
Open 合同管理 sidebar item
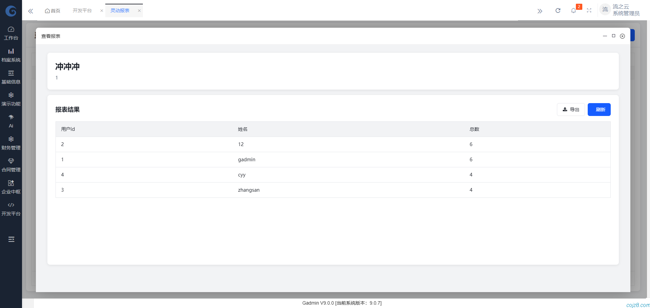tap(11, 165)
